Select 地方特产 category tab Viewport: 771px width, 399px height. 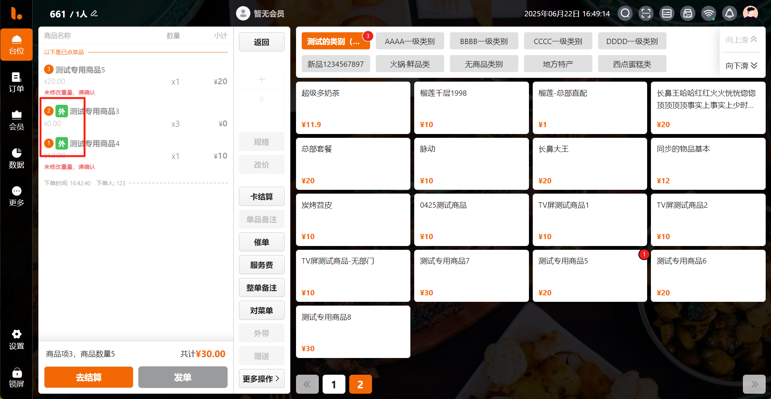click(558, 64)
